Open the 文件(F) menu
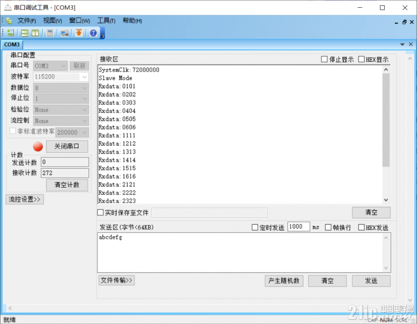 coord(27,21)
